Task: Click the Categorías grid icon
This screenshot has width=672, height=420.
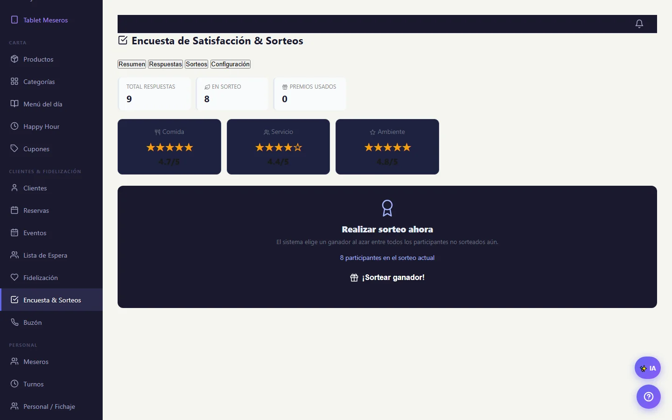Action: [x=14, y=81]
